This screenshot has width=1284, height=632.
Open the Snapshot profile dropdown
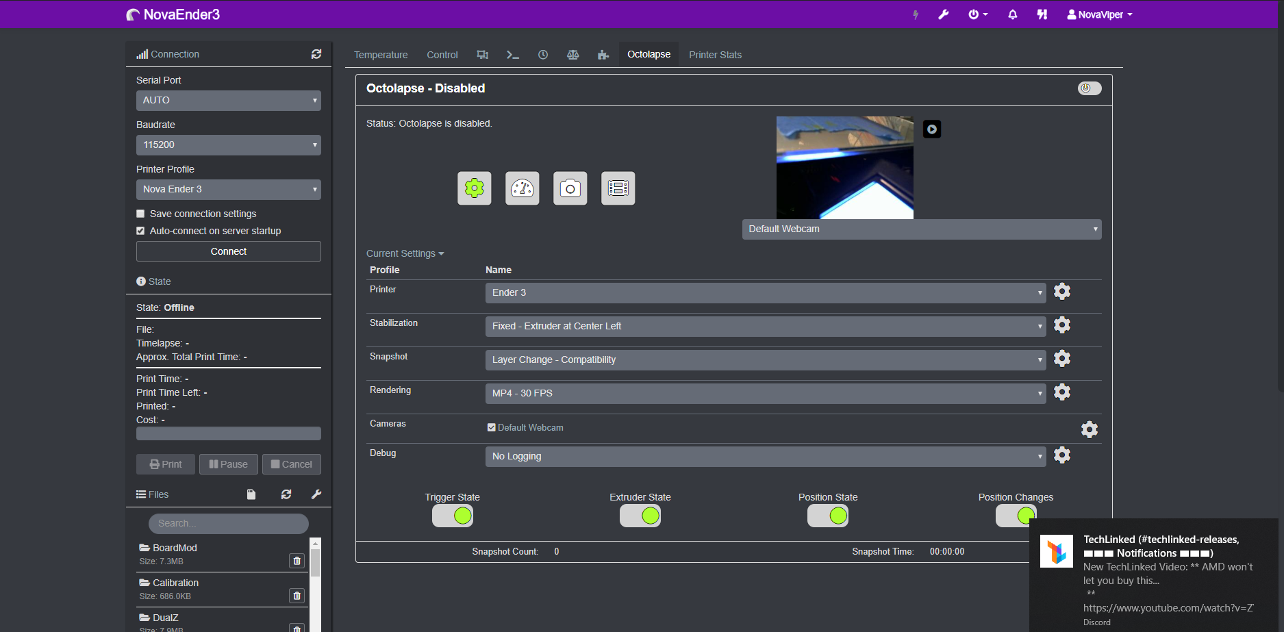[765, 359]
